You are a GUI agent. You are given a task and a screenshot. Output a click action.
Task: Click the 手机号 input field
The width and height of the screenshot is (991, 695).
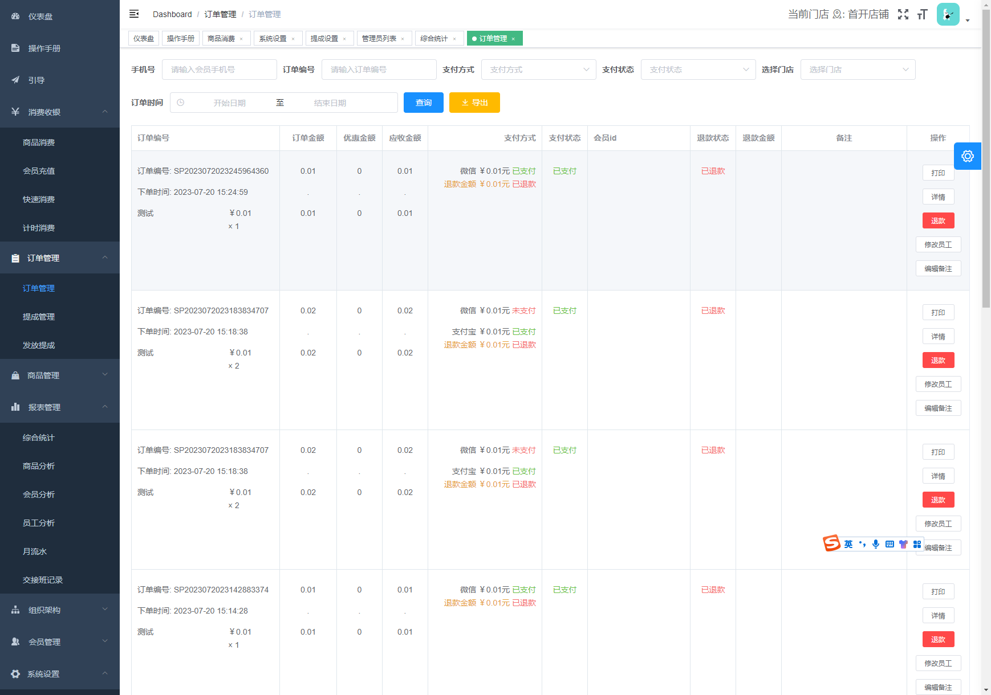coord(220,69)
